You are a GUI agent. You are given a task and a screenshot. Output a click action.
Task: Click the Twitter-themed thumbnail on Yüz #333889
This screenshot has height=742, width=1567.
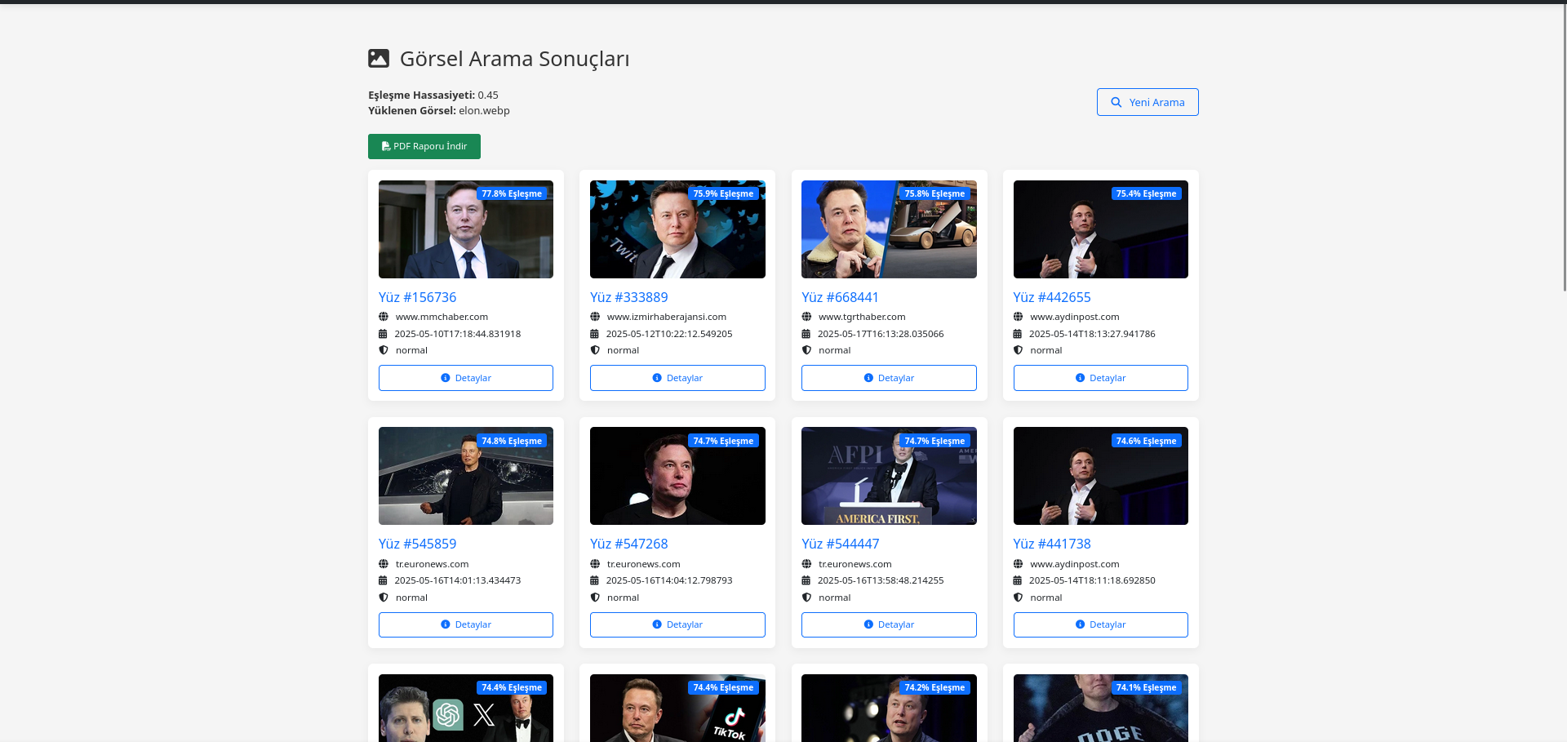point(677,229)
